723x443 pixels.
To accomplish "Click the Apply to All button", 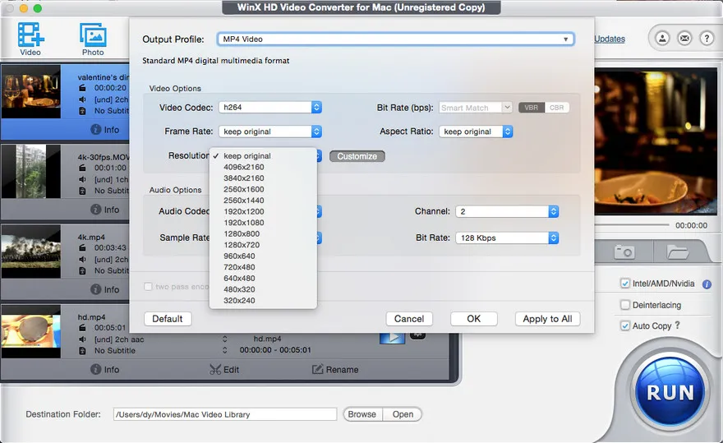I will pyautogui.click(x=547, y=319).
